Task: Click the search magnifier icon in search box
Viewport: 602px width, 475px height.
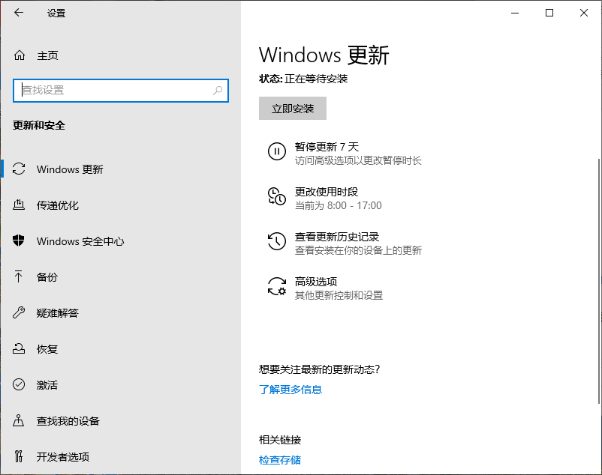Action: coord(218,91)
